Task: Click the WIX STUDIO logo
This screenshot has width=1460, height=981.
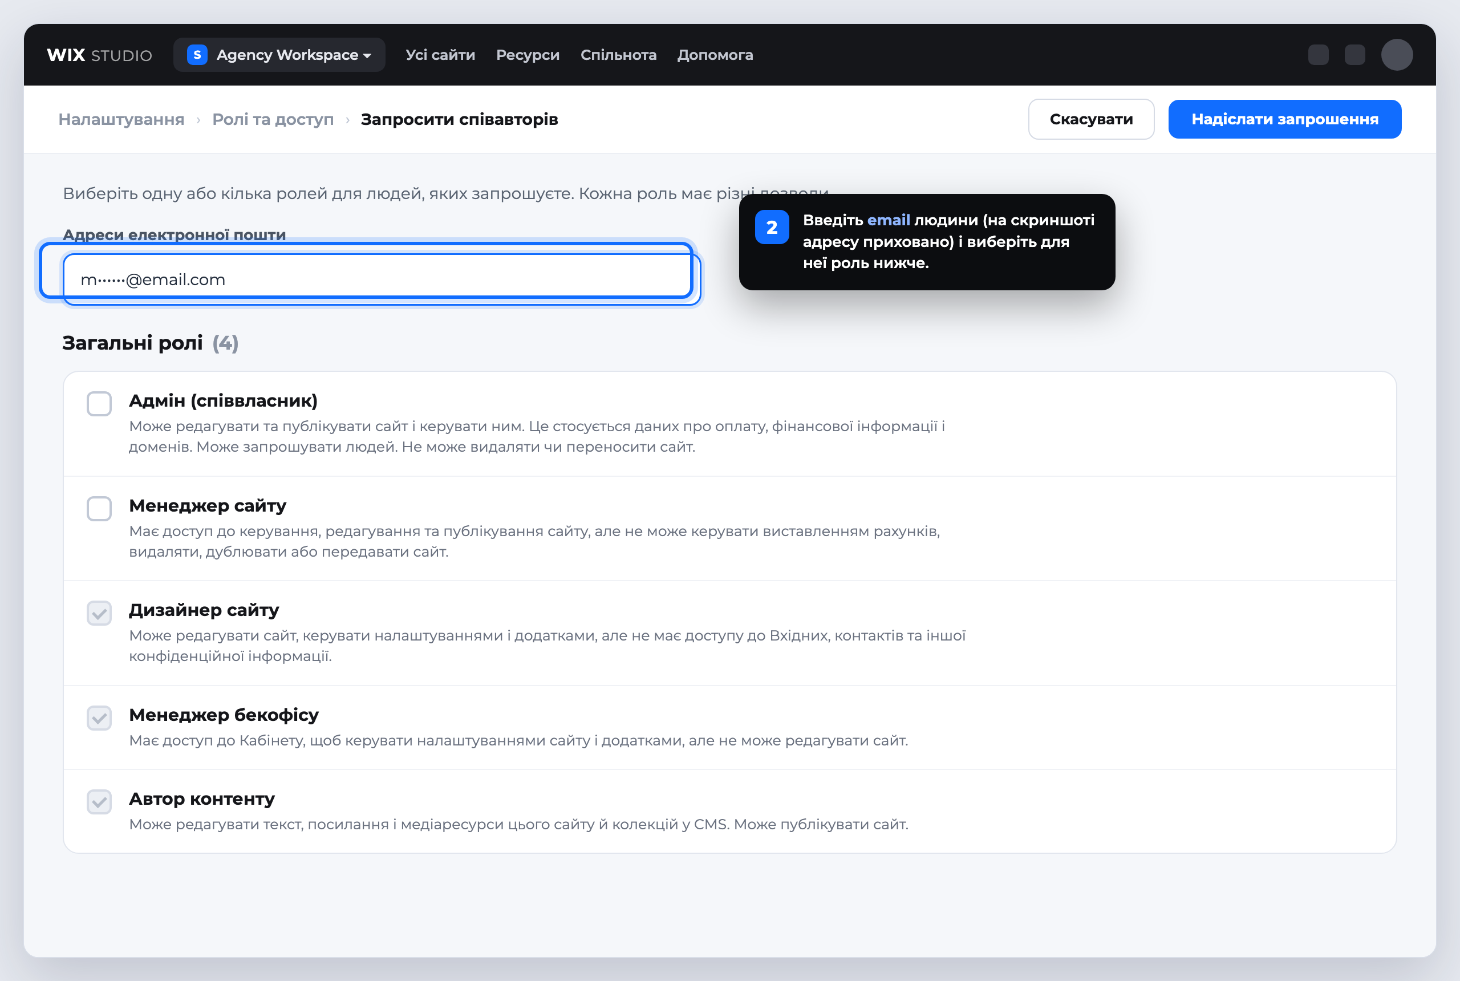Action: click(x=99, y=55)
